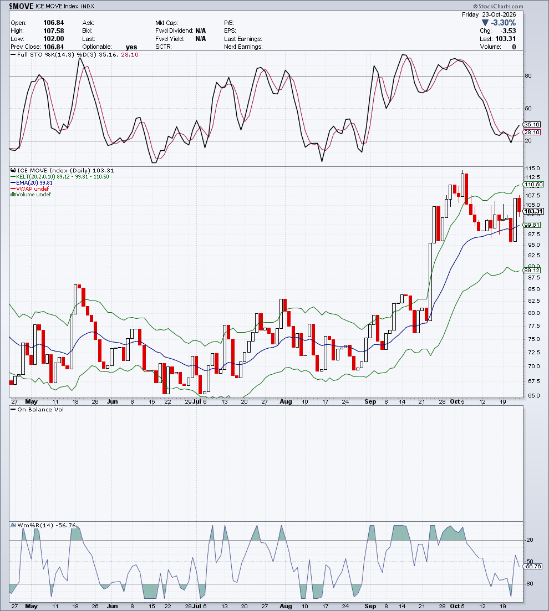Viewport: 549px width, 611px height.
Task: Click the Volume value 0 in the header
Action: [x=514, y=47]
